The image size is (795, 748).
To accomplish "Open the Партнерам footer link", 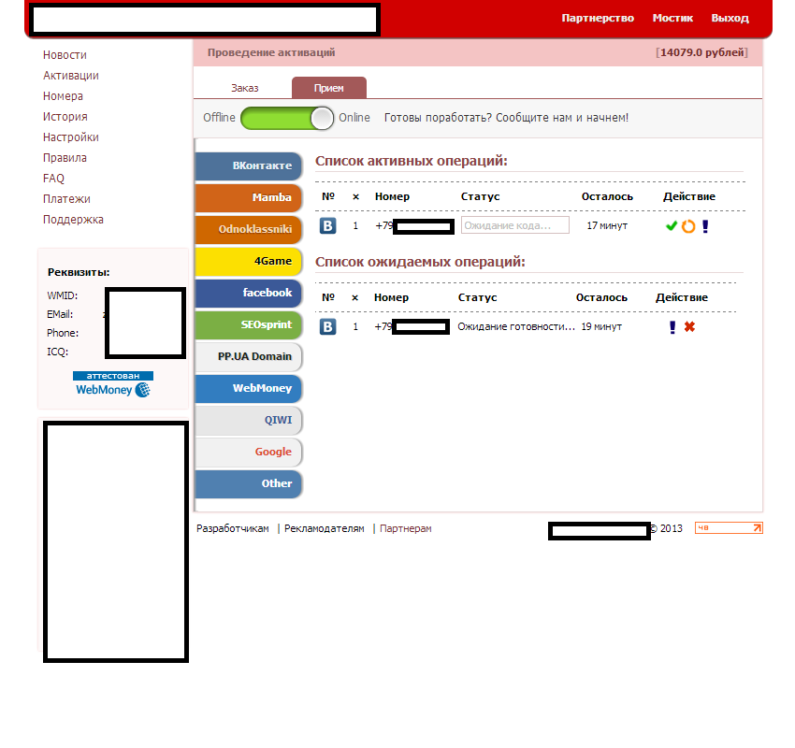I will pos(406,528).
